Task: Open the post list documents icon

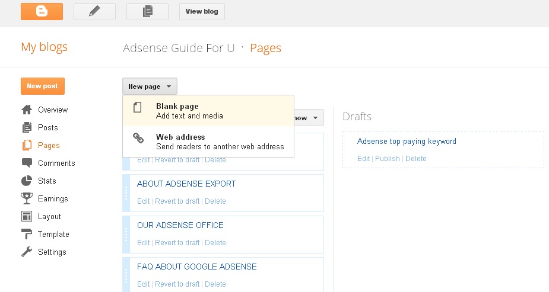Action: 147,11
